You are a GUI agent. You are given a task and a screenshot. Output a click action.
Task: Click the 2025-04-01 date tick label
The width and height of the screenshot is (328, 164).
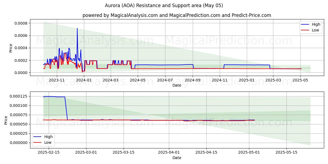(169, 153)
